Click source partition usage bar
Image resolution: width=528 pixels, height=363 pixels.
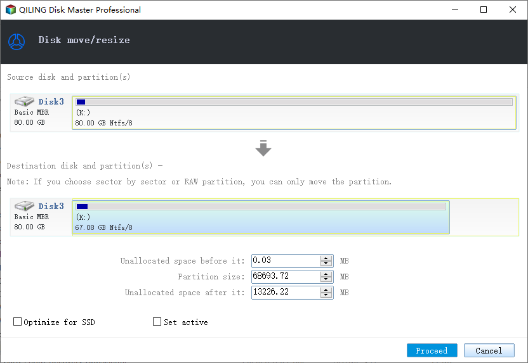(x=294, y=102)
